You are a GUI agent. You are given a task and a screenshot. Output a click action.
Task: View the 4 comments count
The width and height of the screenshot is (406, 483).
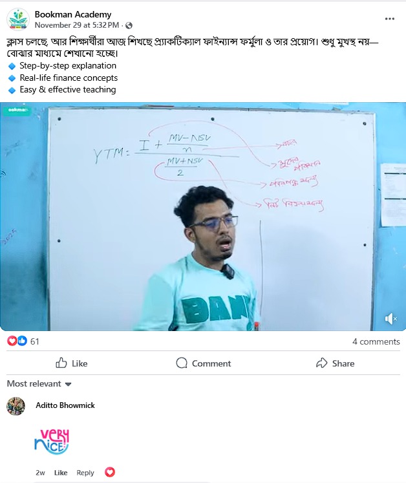coord(376,341)
